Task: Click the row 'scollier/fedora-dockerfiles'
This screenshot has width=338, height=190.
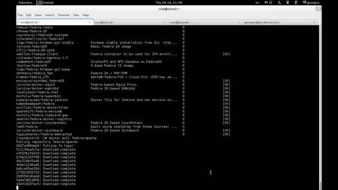Action: pos(123,108)
